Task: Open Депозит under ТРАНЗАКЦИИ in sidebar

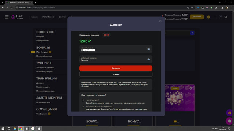Action: tap(40, 83)
